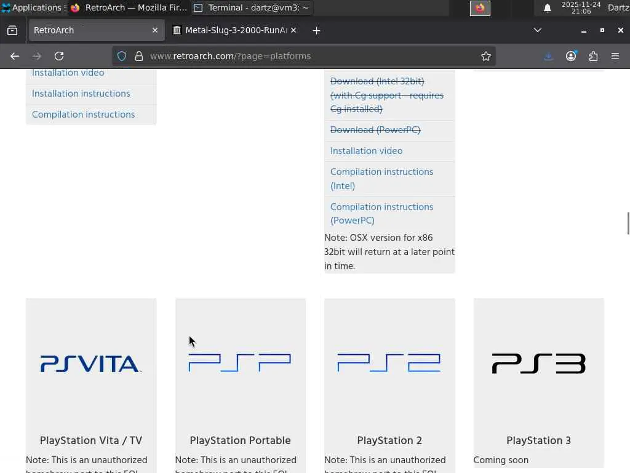Screen dimensions: 630x473
Task: Open the recent browsing view icon
Action: pyautogui.click(x=12, y=30)
